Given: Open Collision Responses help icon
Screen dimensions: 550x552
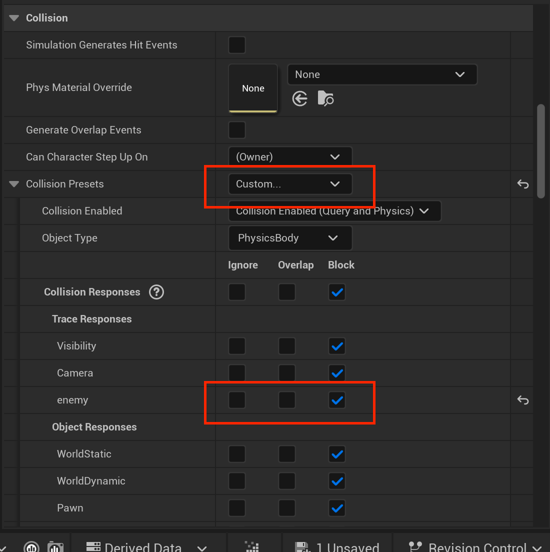Looking at the screenshot, I should 156,292.
